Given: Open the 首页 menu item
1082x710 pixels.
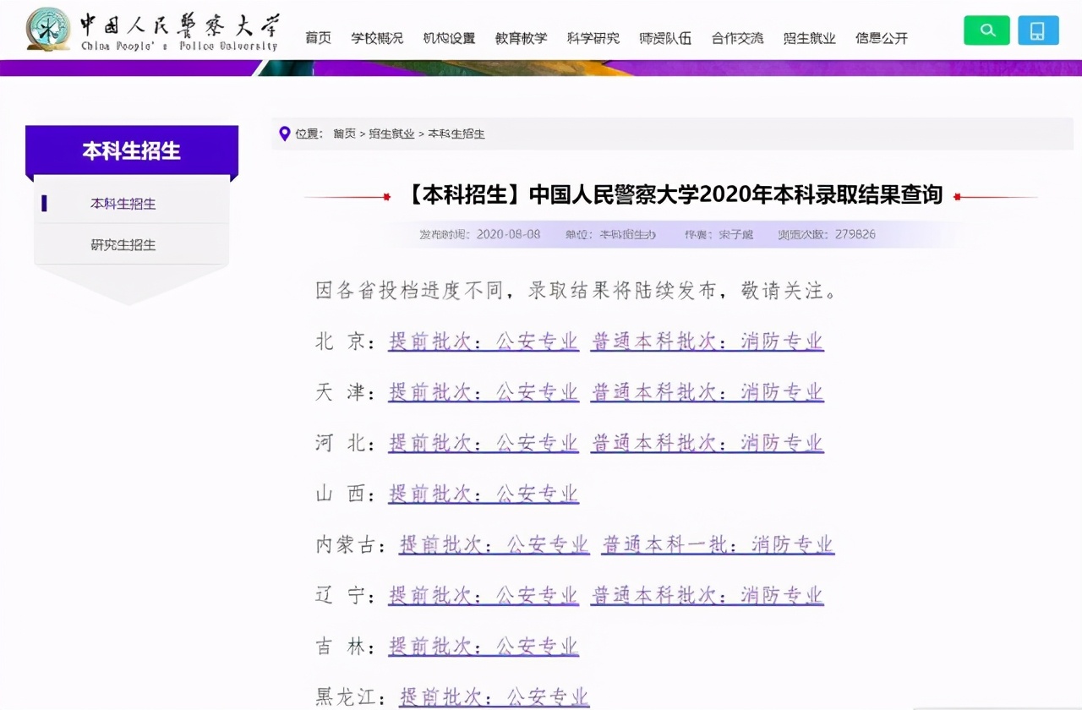Looking at the screenshot, I should coord(318,37).
